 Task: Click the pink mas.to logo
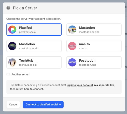pos(72,46)
